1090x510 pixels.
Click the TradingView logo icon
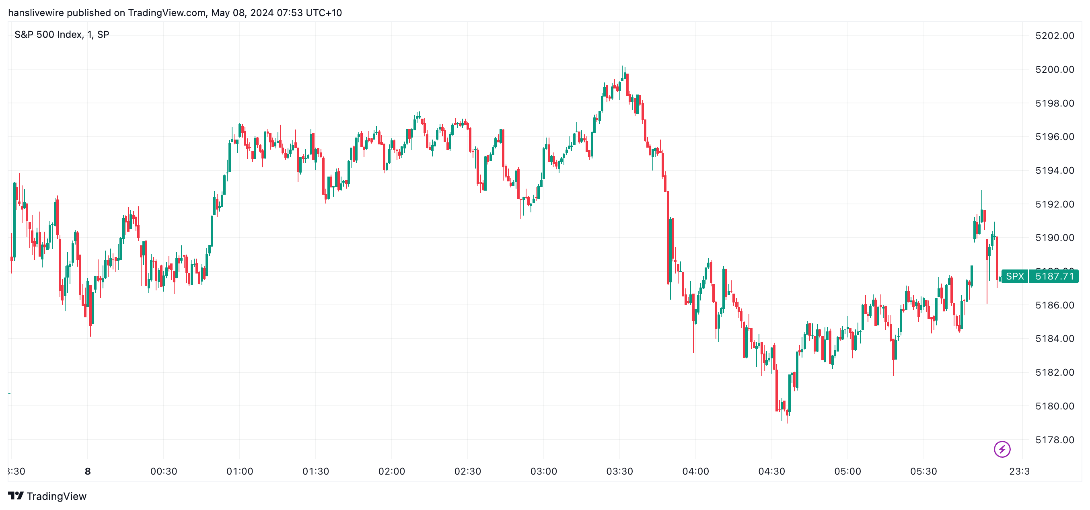click(16, 496)
